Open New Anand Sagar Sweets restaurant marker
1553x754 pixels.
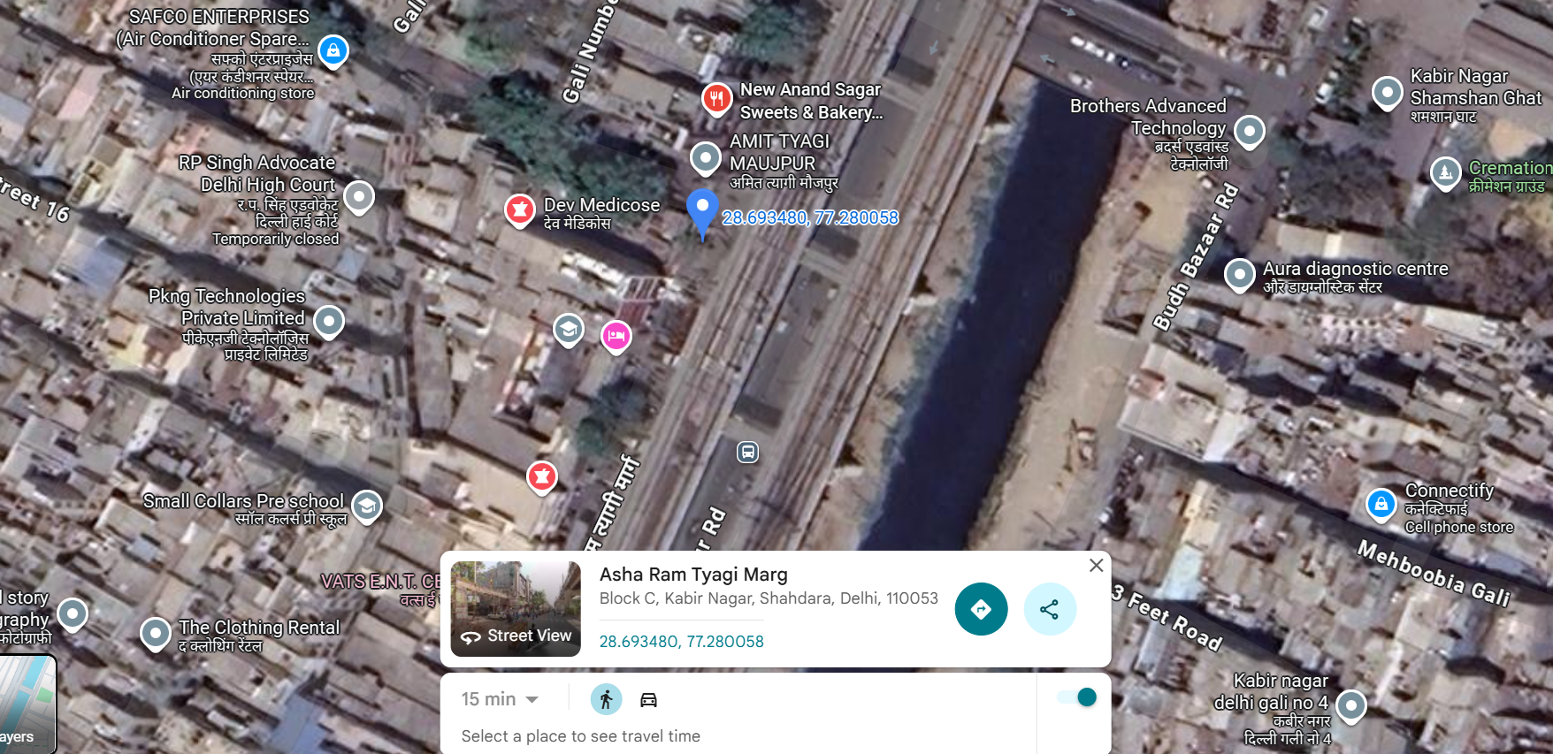716,98
